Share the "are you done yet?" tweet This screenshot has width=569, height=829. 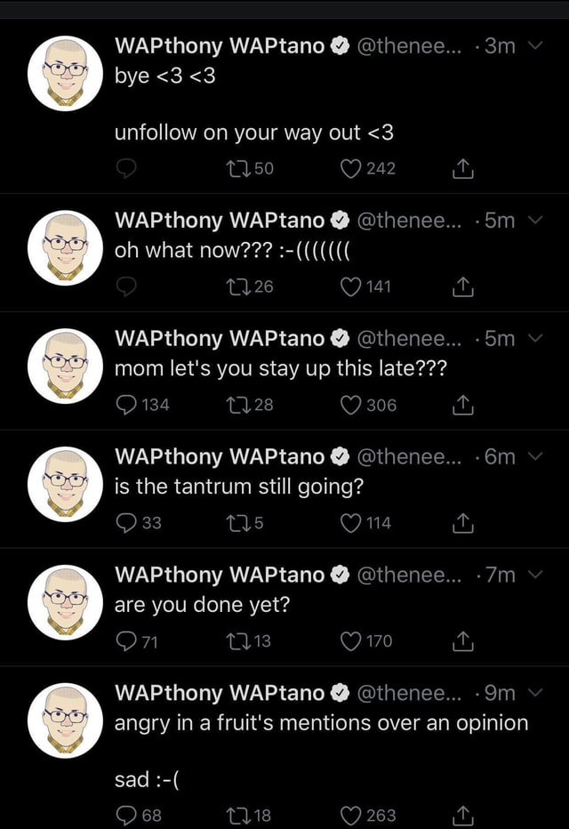pyautogui.click(x=463, y=641)
